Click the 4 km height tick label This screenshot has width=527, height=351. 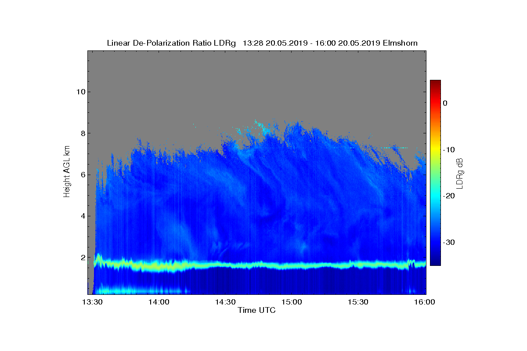coord(82,216)
